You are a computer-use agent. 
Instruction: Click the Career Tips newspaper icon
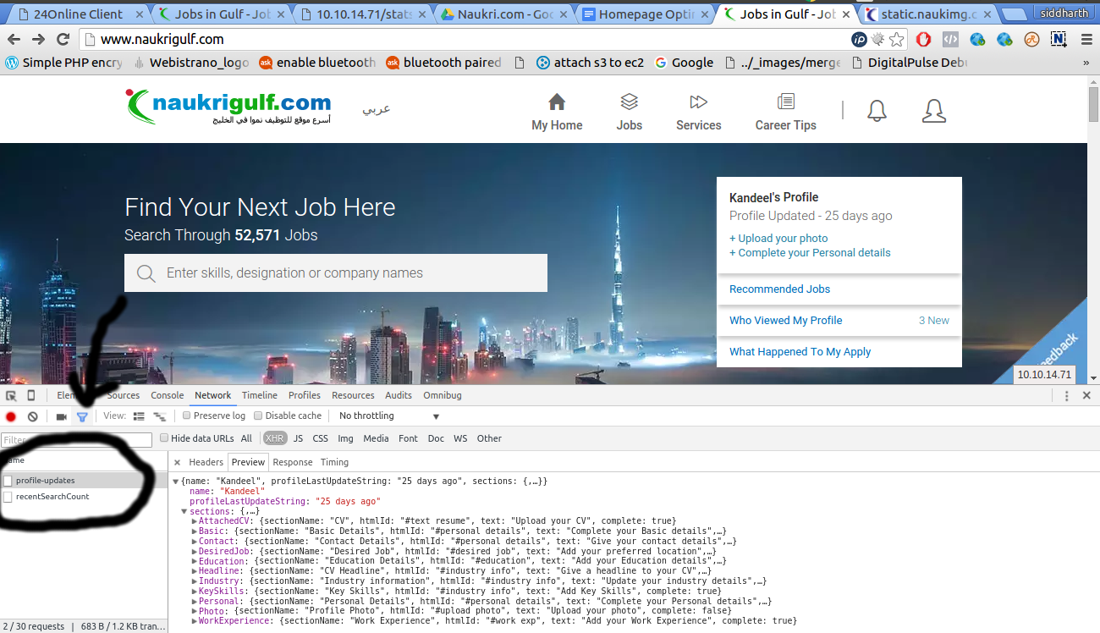(786, 102)
